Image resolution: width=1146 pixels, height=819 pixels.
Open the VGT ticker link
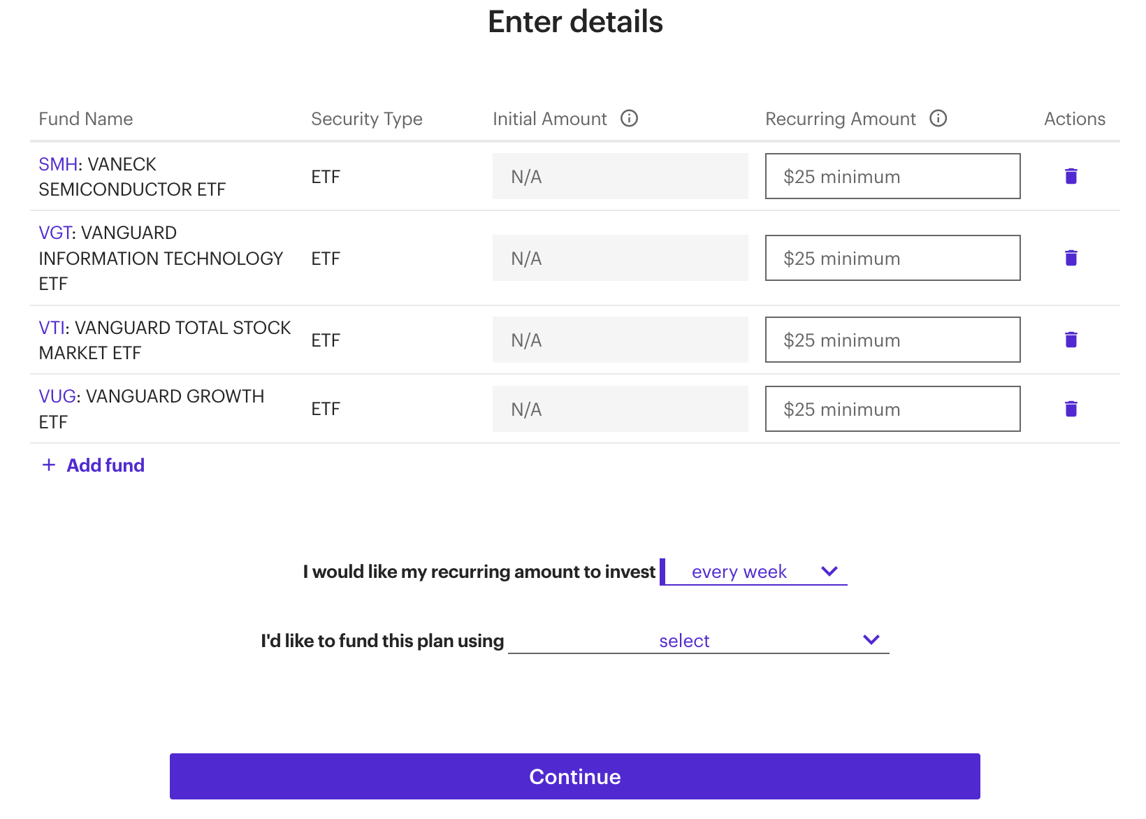55,233
